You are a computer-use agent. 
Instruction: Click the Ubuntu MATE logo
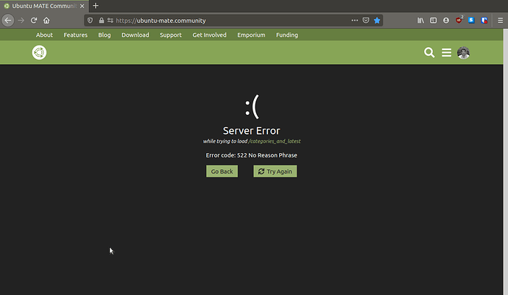pyautogui.click(x=39, y=52)
